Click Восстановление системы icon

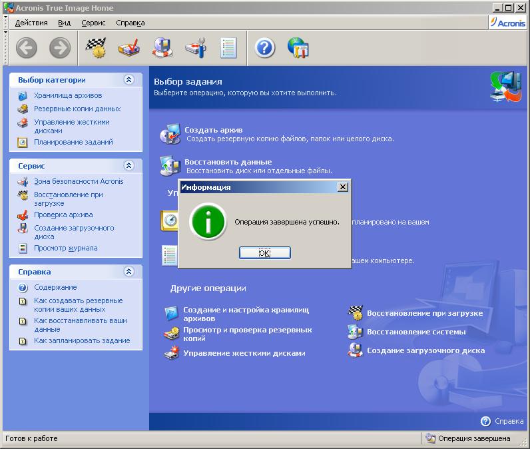[356, 332]
